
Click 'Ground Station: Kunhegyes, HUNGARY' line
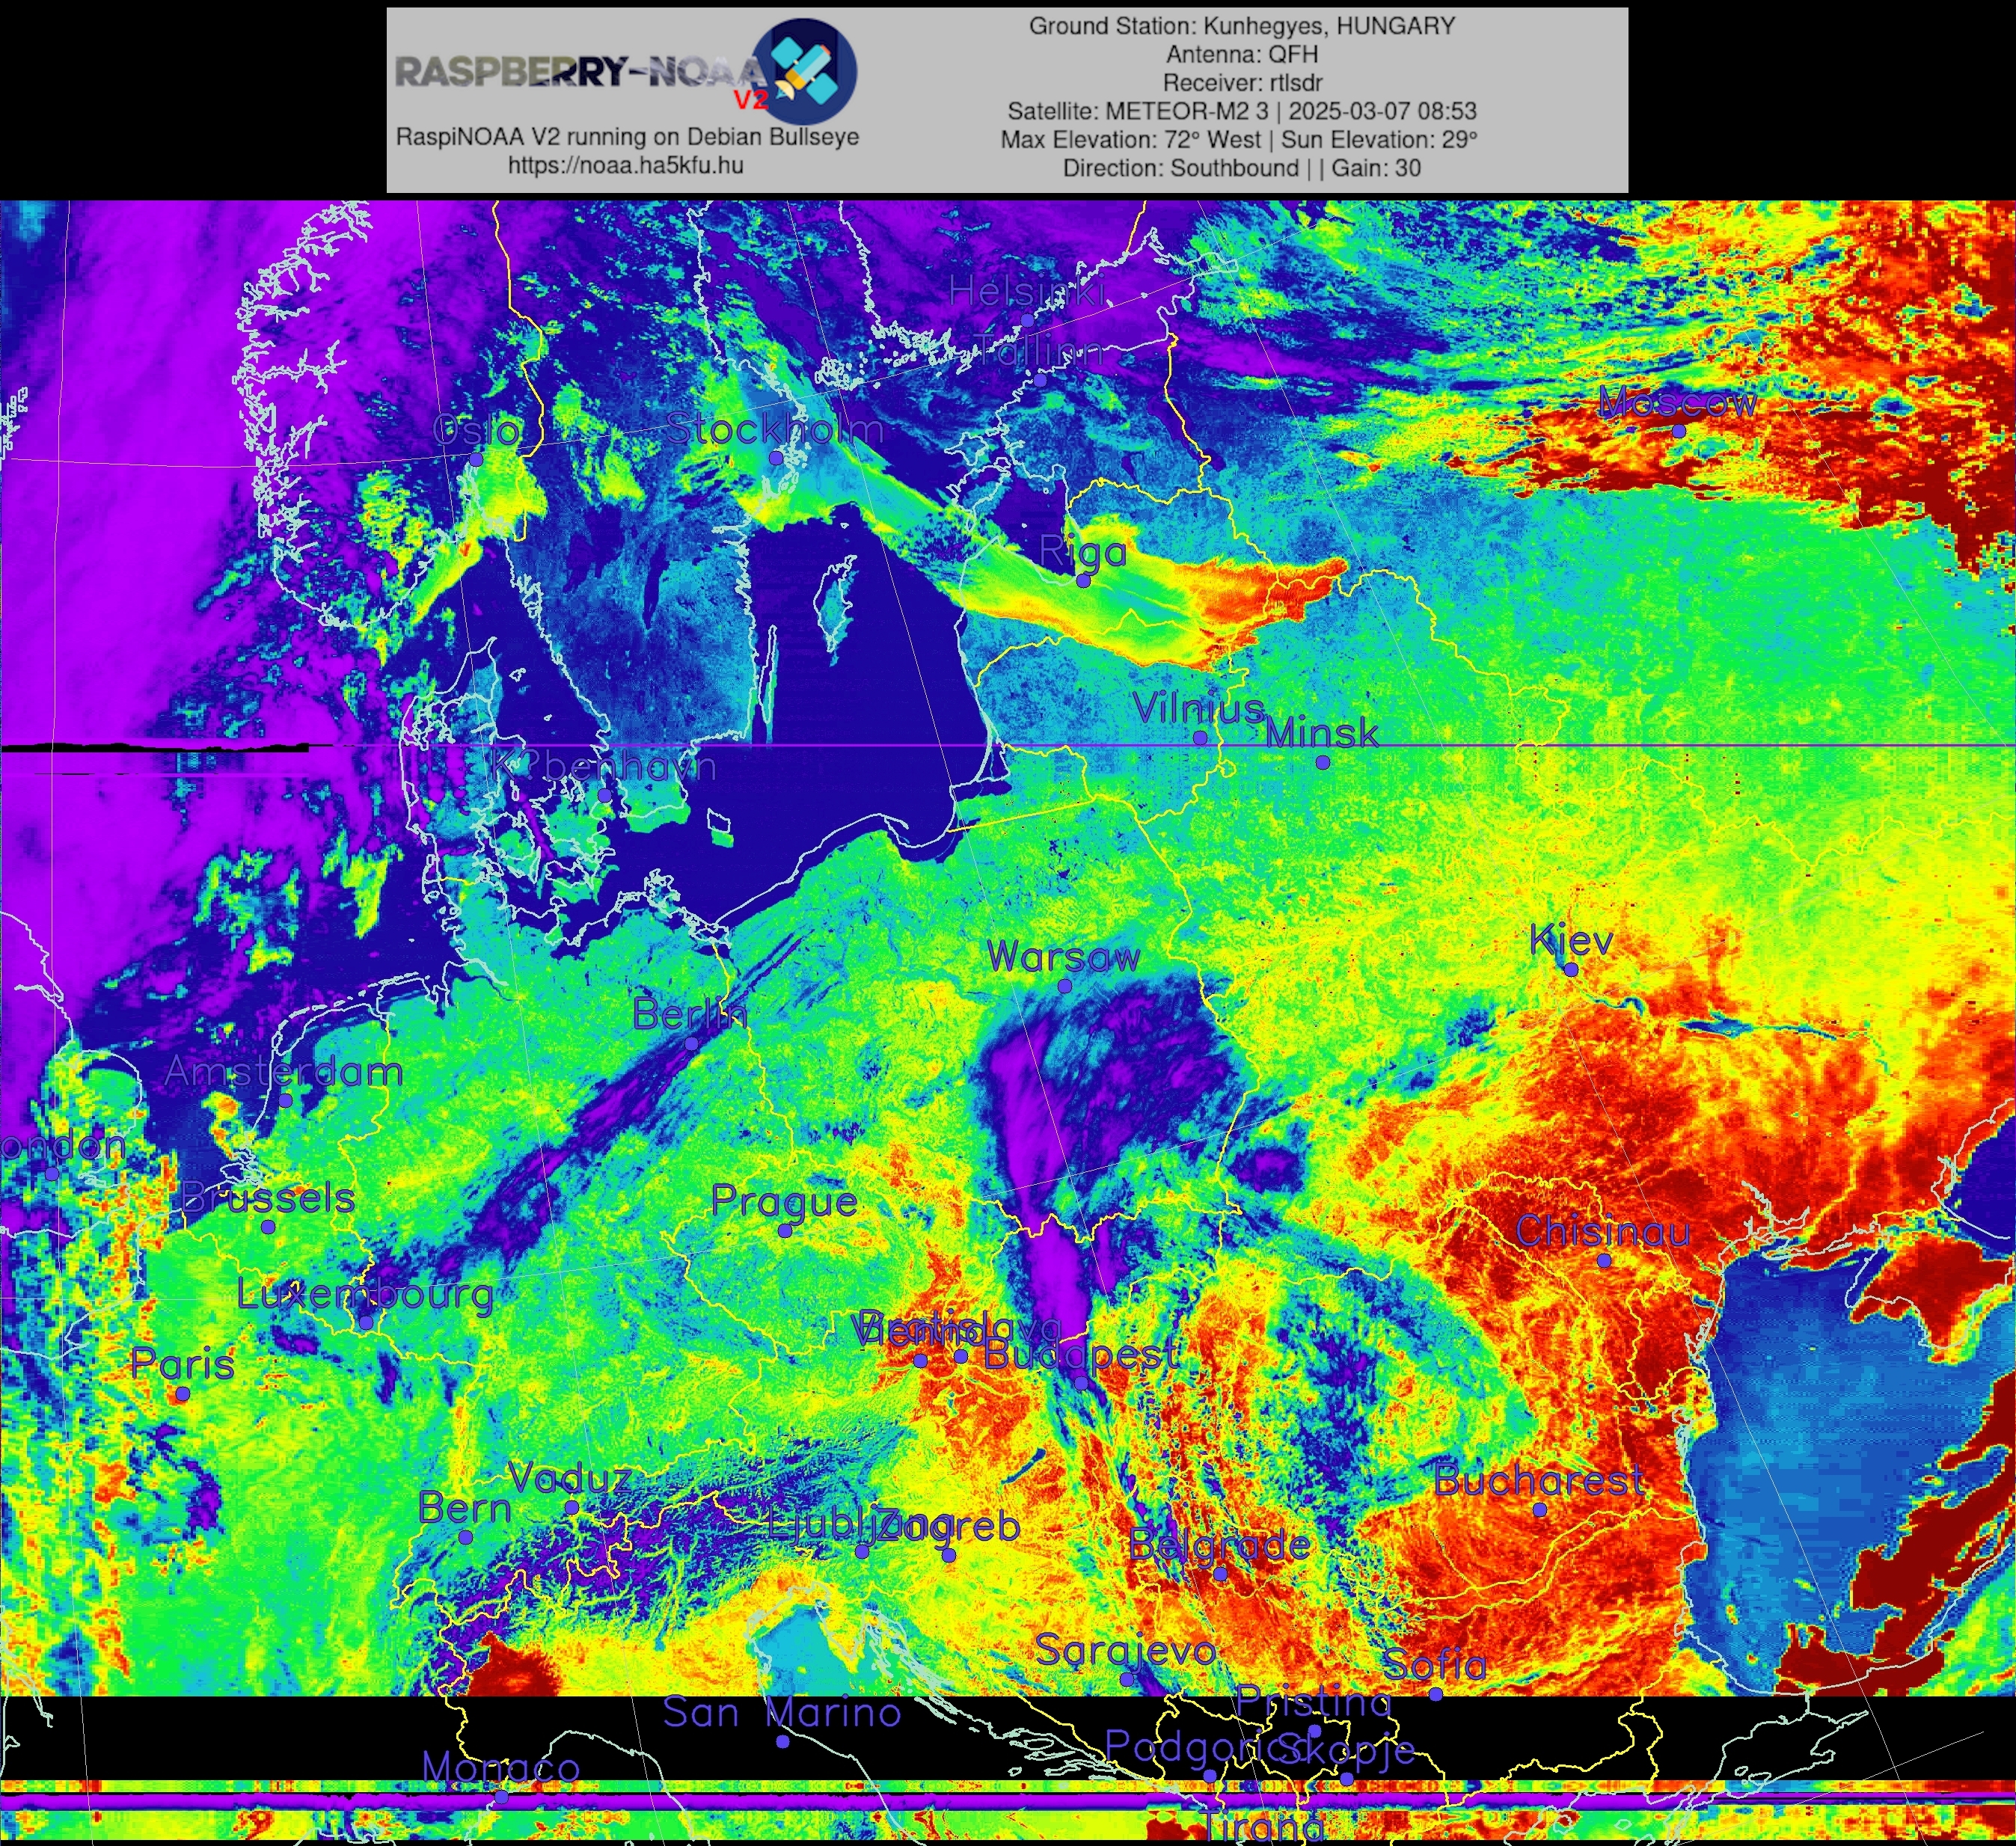tap(1242, 26)
